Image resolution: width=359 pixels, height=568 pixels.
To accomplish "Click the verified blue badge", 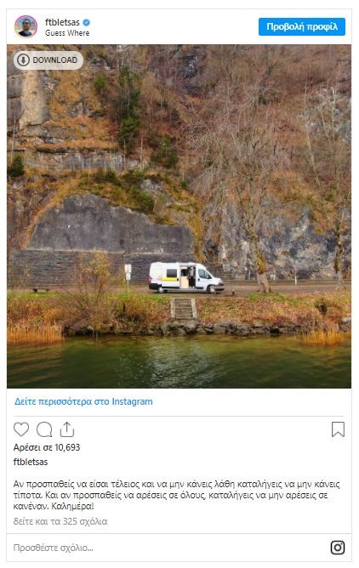I will point(86,22).
